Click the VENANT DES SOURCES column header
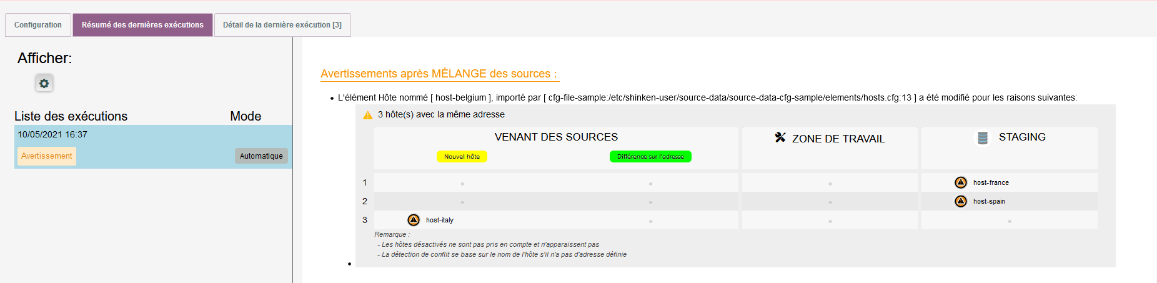The image size is (1157, 283). click(556, 137)
